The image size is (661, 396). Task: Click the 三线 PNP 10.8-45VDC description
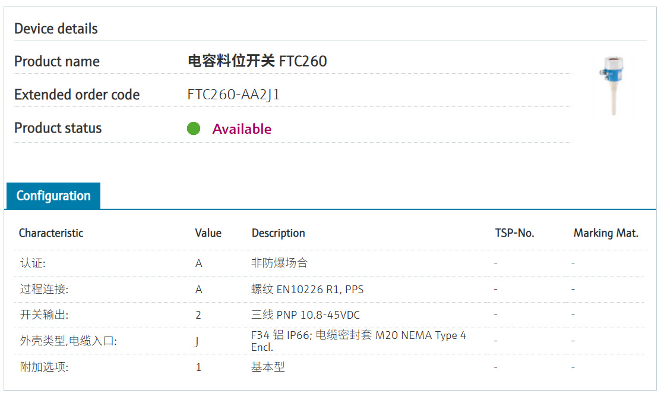click(x=305, y=315)
